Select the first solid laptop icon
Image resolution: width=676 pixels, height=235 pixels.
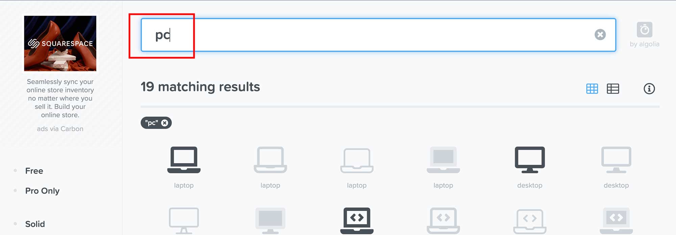tap(184, 160)
